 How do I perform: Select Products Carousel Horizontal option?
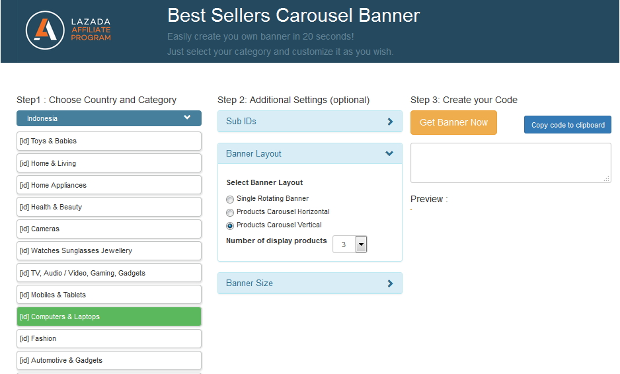click(x=230, y=213)
